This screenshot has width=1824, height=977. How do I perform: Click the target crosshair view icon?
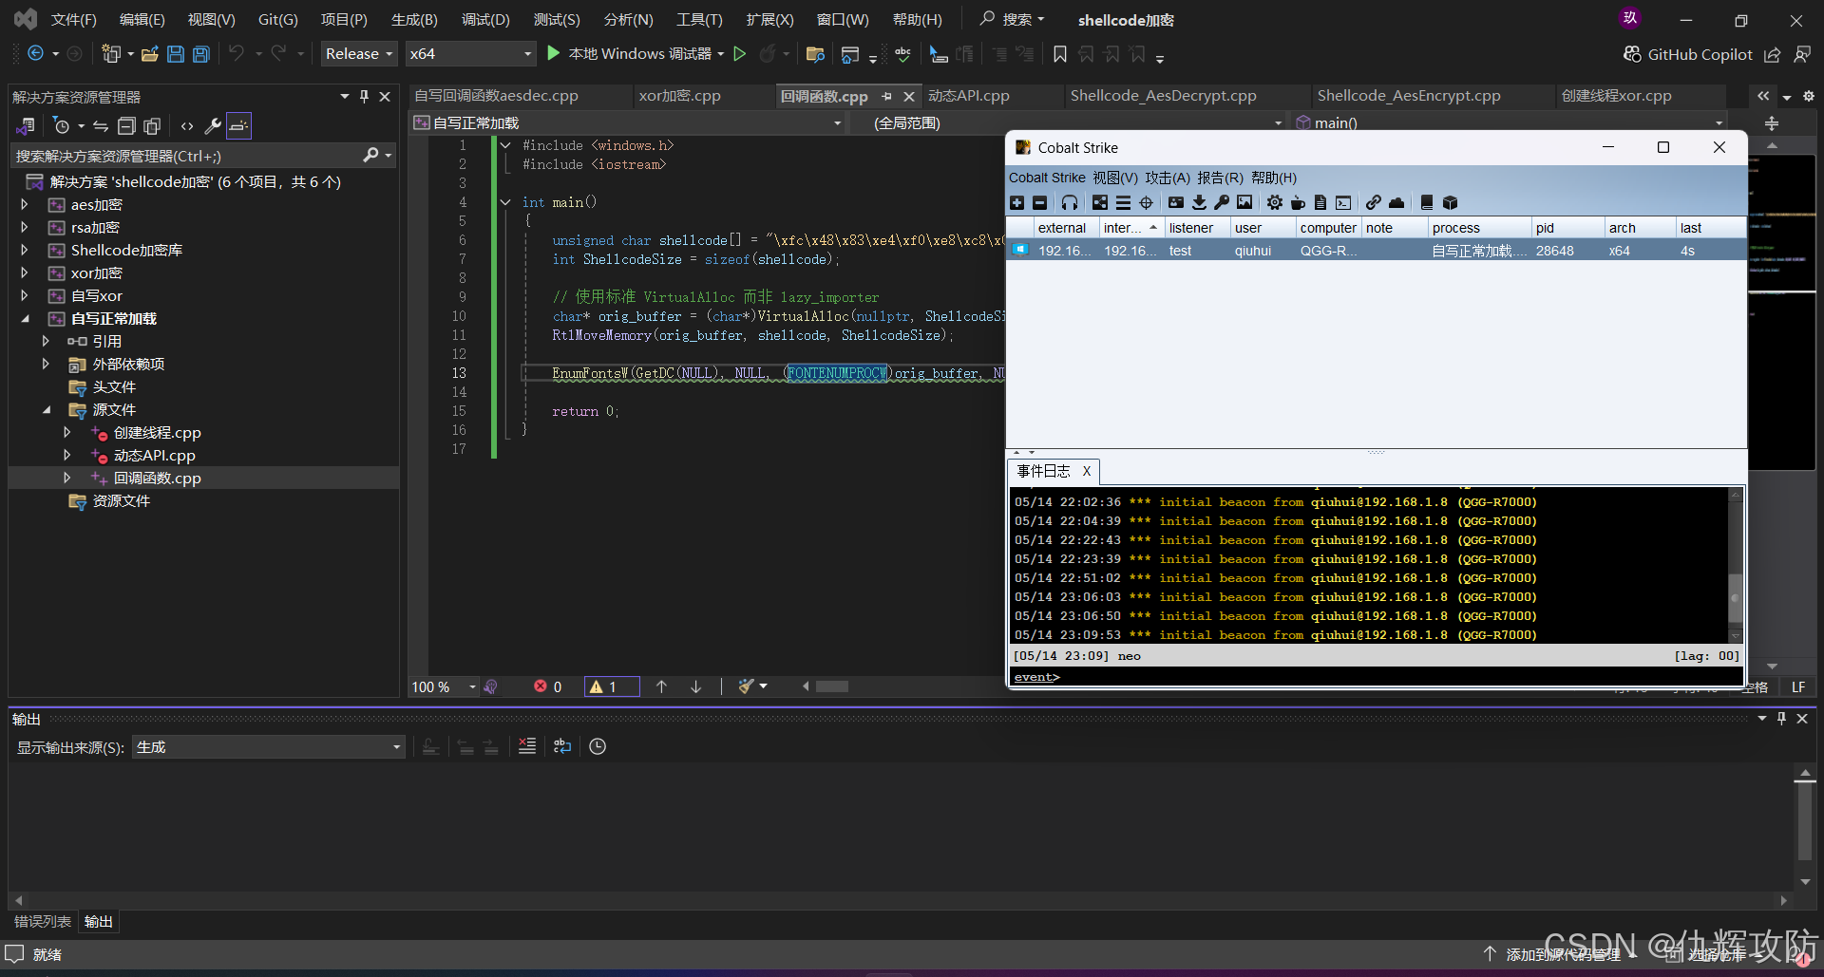(x=1146, y=202)
